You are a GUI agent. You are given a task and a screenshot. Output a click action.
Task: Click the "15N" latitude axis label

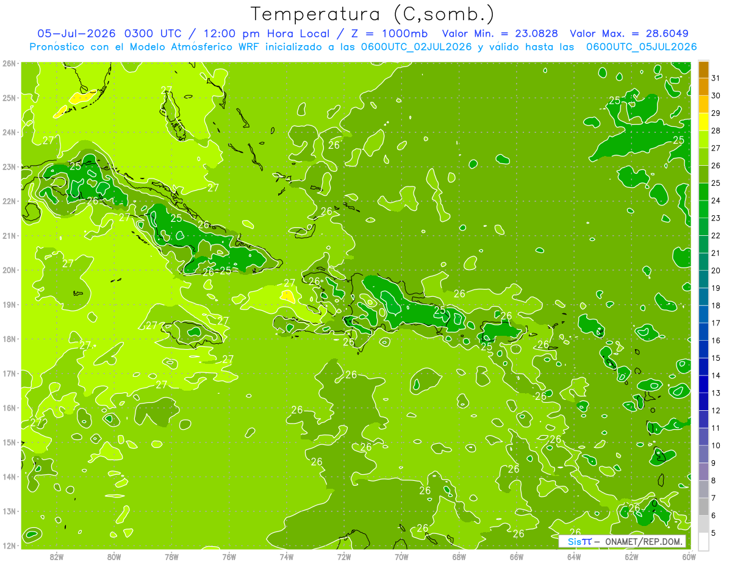click(x=9, y=442)
